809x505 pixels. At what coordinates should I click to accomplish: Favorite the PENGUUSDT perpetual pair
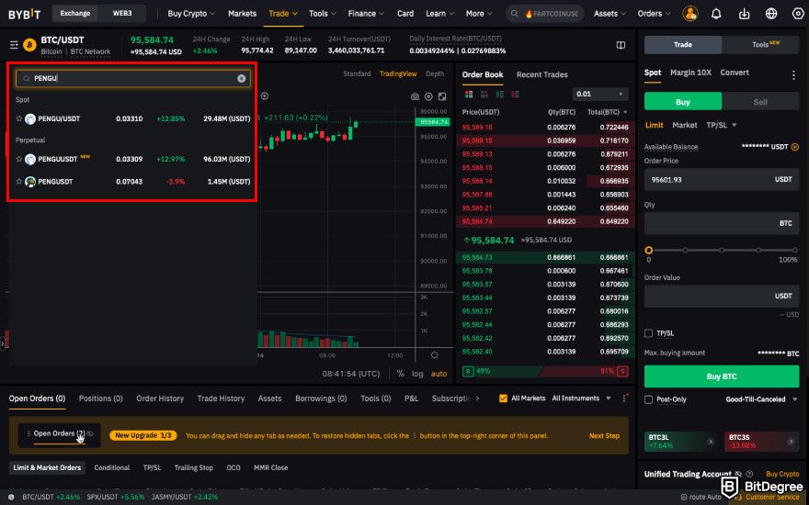pos(19,159)
